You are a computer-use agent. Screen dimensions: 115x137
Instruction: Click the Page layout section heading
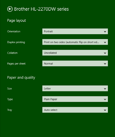[x=17, y=21]
